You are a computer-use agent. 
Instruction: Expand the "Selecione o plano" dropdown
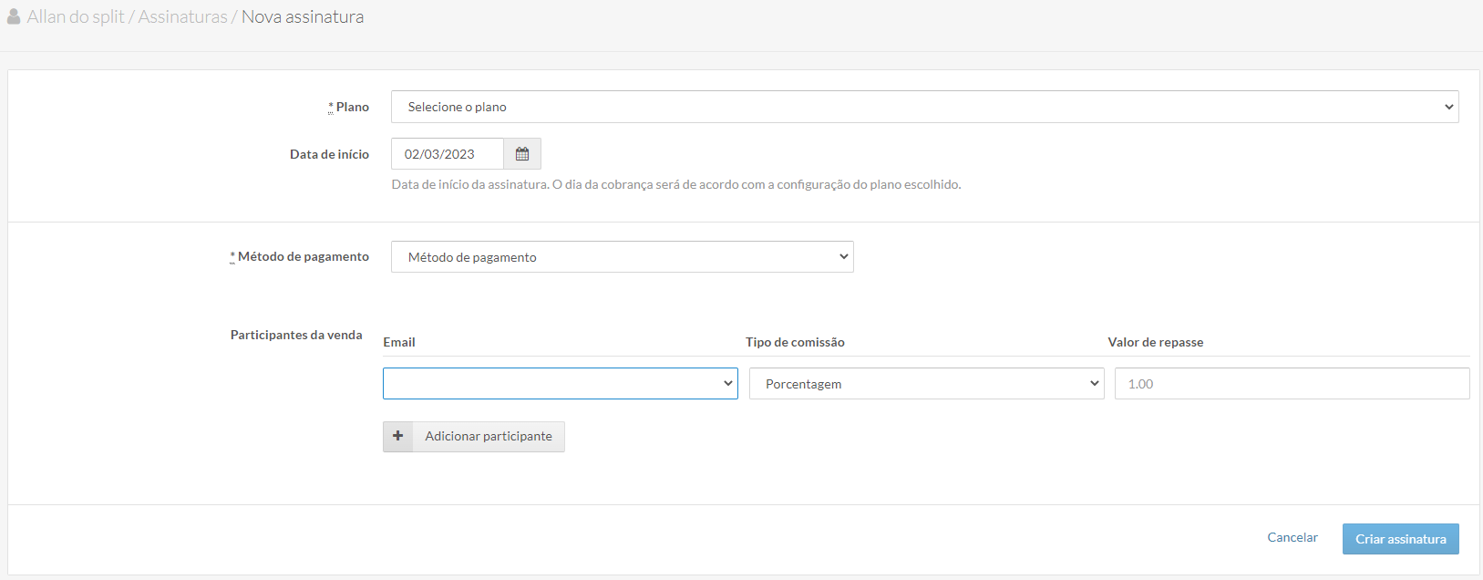(x=924, y=107)
